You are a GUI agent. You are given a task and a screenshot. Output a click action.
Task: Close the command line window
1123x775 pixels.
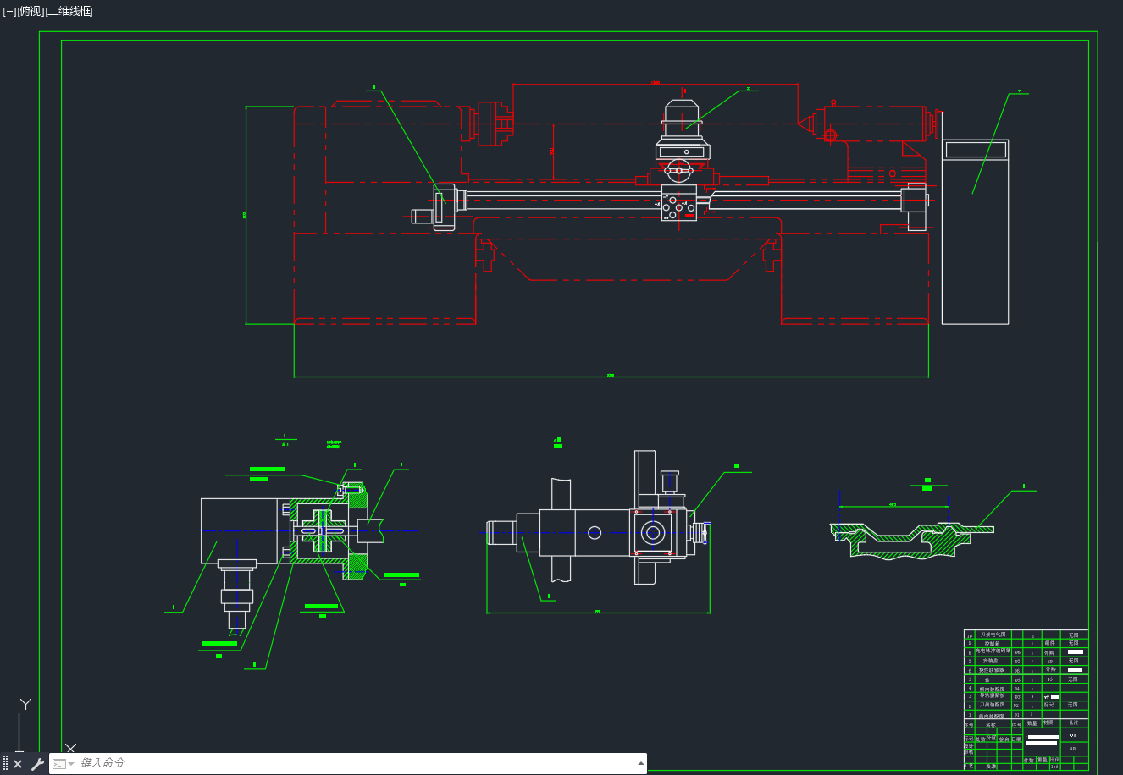pyautogui.click(x=18, y=764)
